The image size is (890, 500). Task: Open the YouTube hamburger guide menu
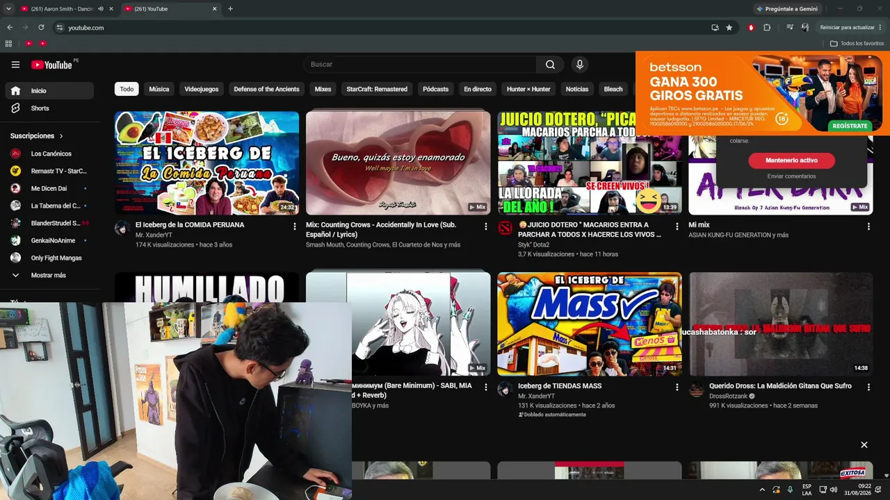15,65
